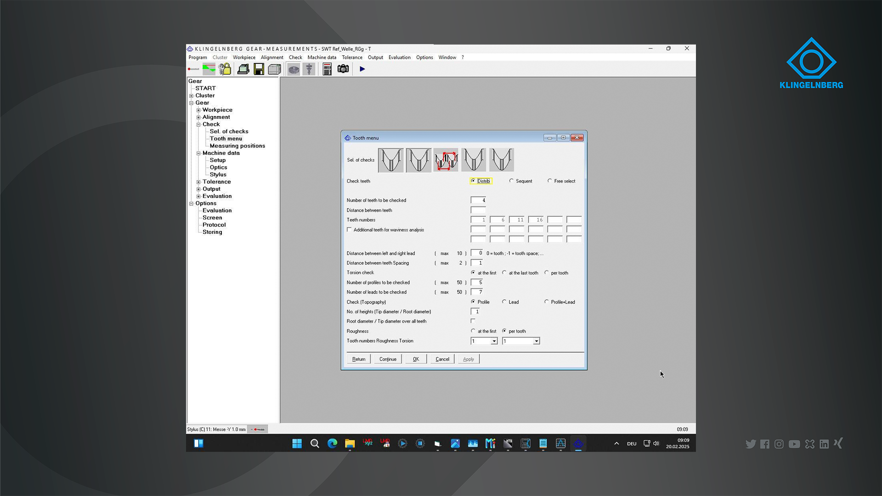Launch Microsoft Edge from the taskbar
Screen dimensions: 882x496
[x=333, y=444]
